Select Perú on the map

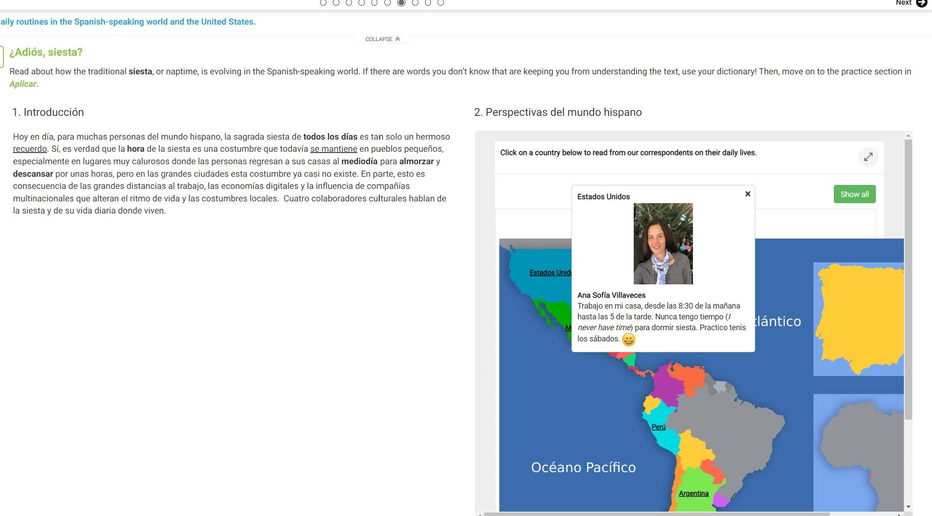[658, 427]
